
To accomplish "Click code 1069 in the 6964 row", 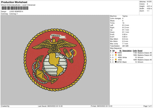I will click(135, 55).
